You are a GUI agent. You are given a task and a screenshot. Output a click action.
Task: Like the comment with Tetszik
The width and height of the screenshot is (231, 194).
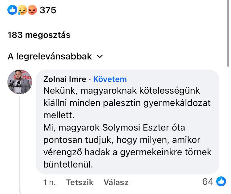[x=79, y=182]
